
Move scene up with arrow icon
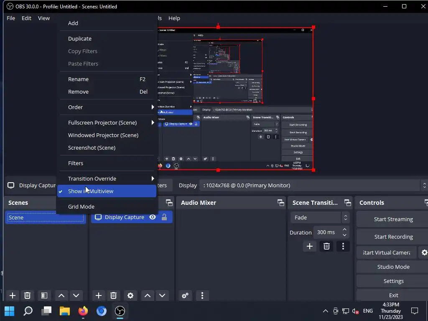[x=61, y=296]
